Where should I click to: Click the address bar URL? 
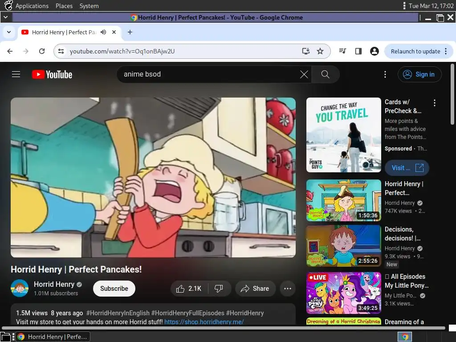[122, 51]
